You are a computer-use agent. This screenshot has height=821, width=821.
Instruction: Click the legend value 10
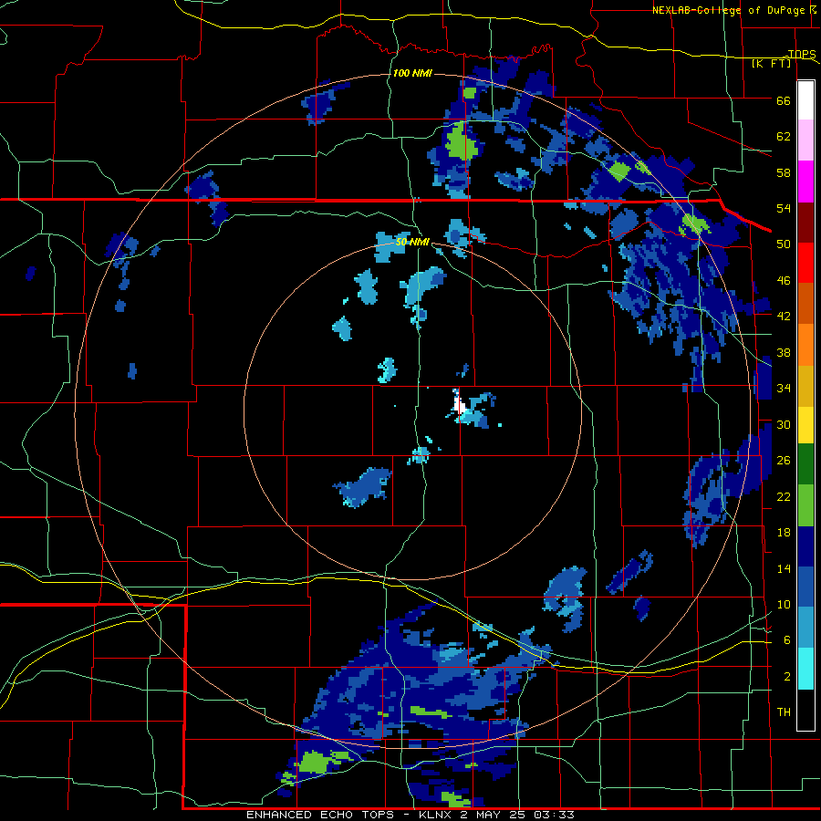point(784,604)
